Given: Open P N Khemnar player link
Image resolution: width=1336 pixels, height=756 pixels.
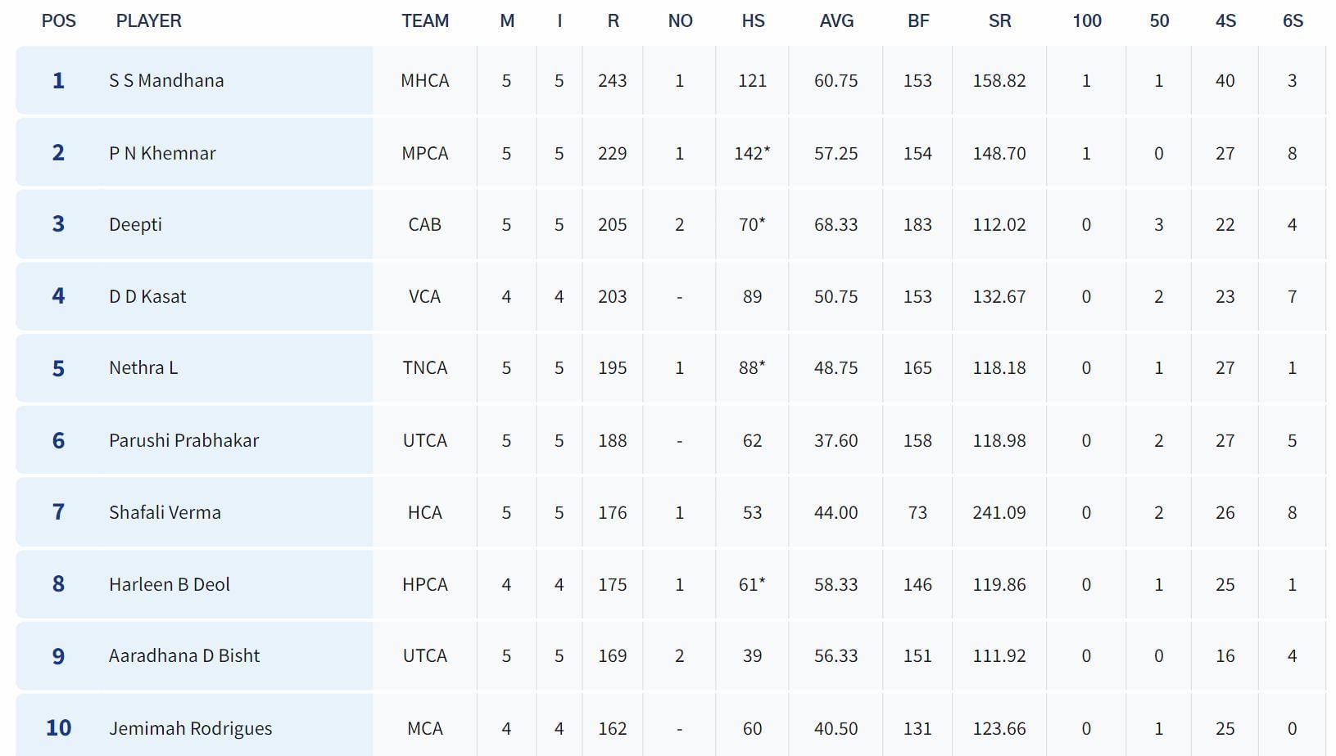Looking at the screenshot, I should [x=162, y=153].
